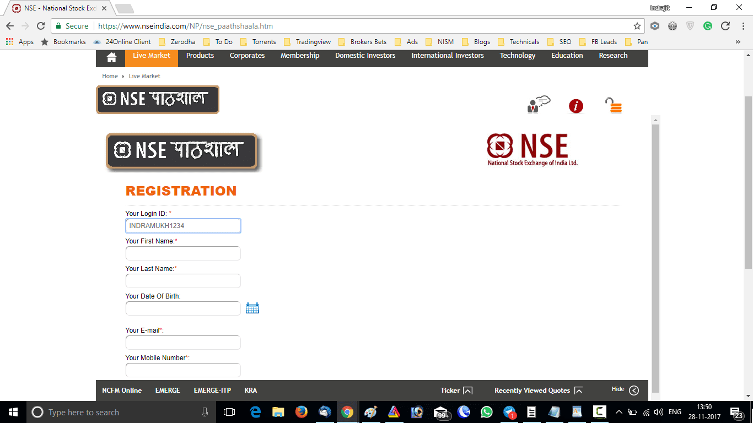The image size is (753, 423).
Task: Open Telegram with one unread badge
Action: click(x=509, y=412)
